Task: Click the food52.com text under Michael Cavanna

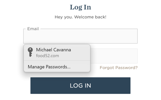Action: click(x=48, y=56)
